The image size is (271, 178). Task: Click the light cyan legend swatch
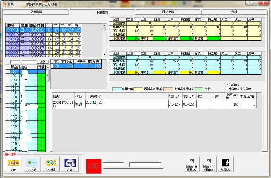coord(117,89)
